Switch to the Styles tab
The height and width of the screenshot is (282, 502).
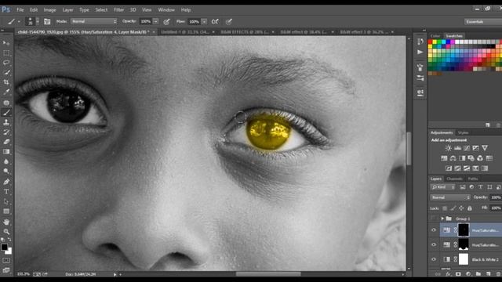[x=463, y=132]
